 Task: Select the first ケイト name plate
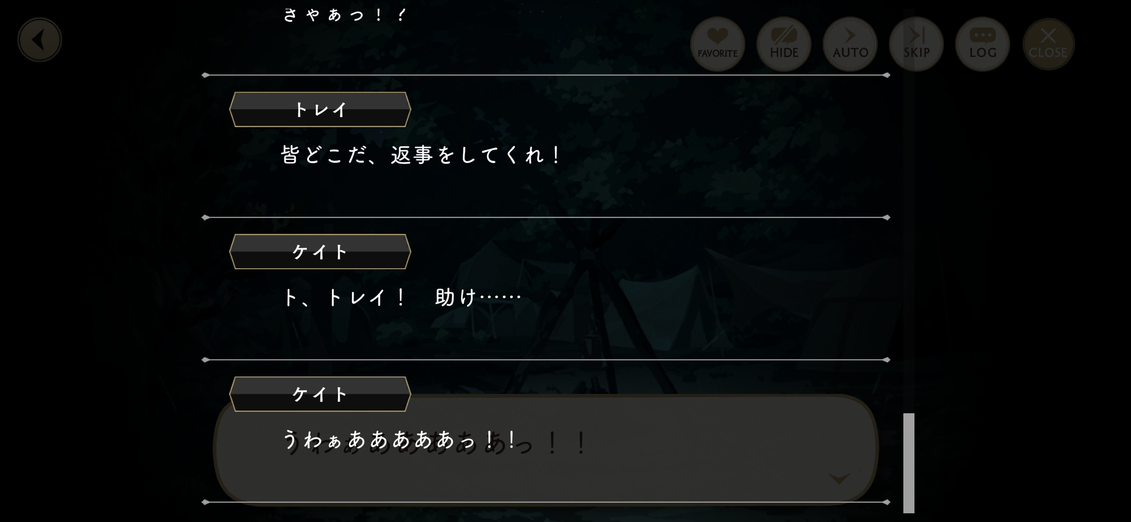tap(320, 252)
